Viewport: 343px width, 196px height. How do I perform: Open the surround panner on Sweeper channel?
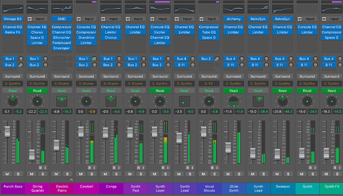[282, 101]
